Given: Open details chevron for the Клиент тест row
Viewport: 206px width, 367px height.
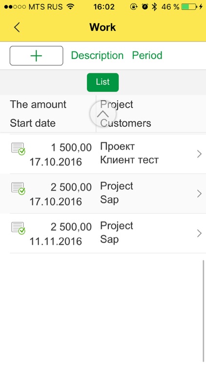Looking at the screenshot, I should (199, 154).
